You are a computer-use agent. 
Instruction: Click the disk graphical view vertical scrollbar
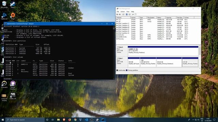[x=200, y=57]
